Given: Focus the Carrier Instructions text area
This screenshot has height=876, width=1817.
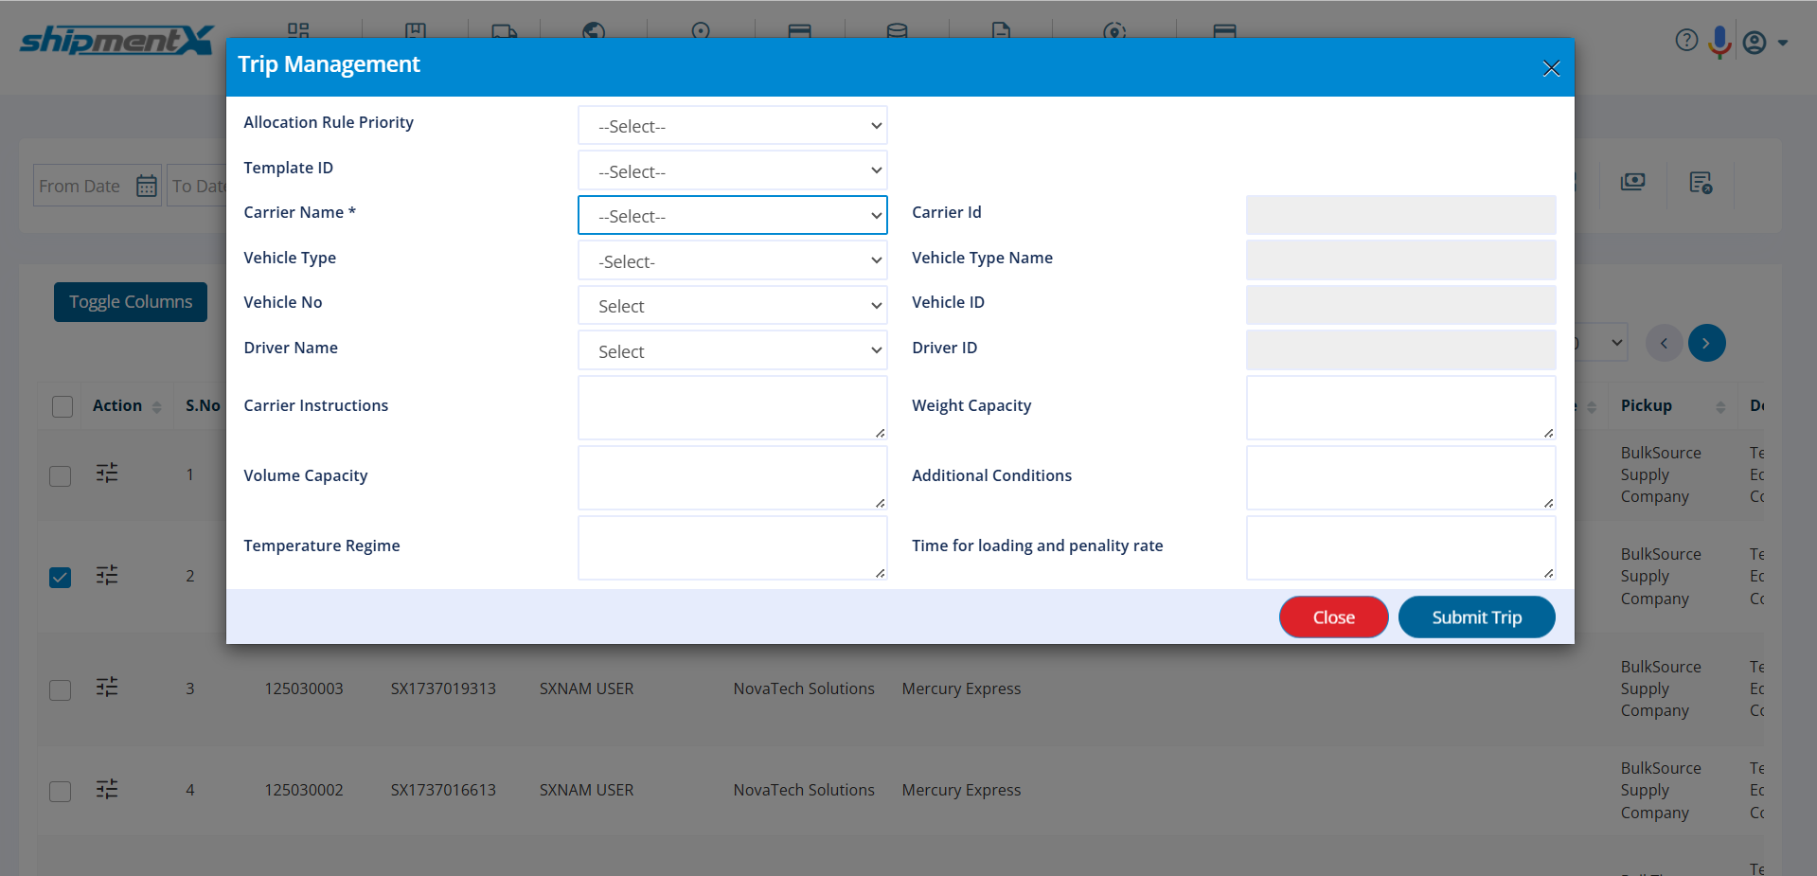Looking at the screenshot, I should point(732,408).
